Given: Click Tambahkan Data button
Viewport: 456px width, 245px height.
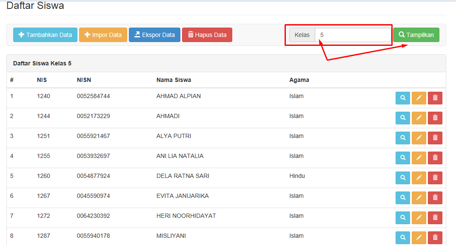Looking at the screenshot, I should click(x=45, y=35).
